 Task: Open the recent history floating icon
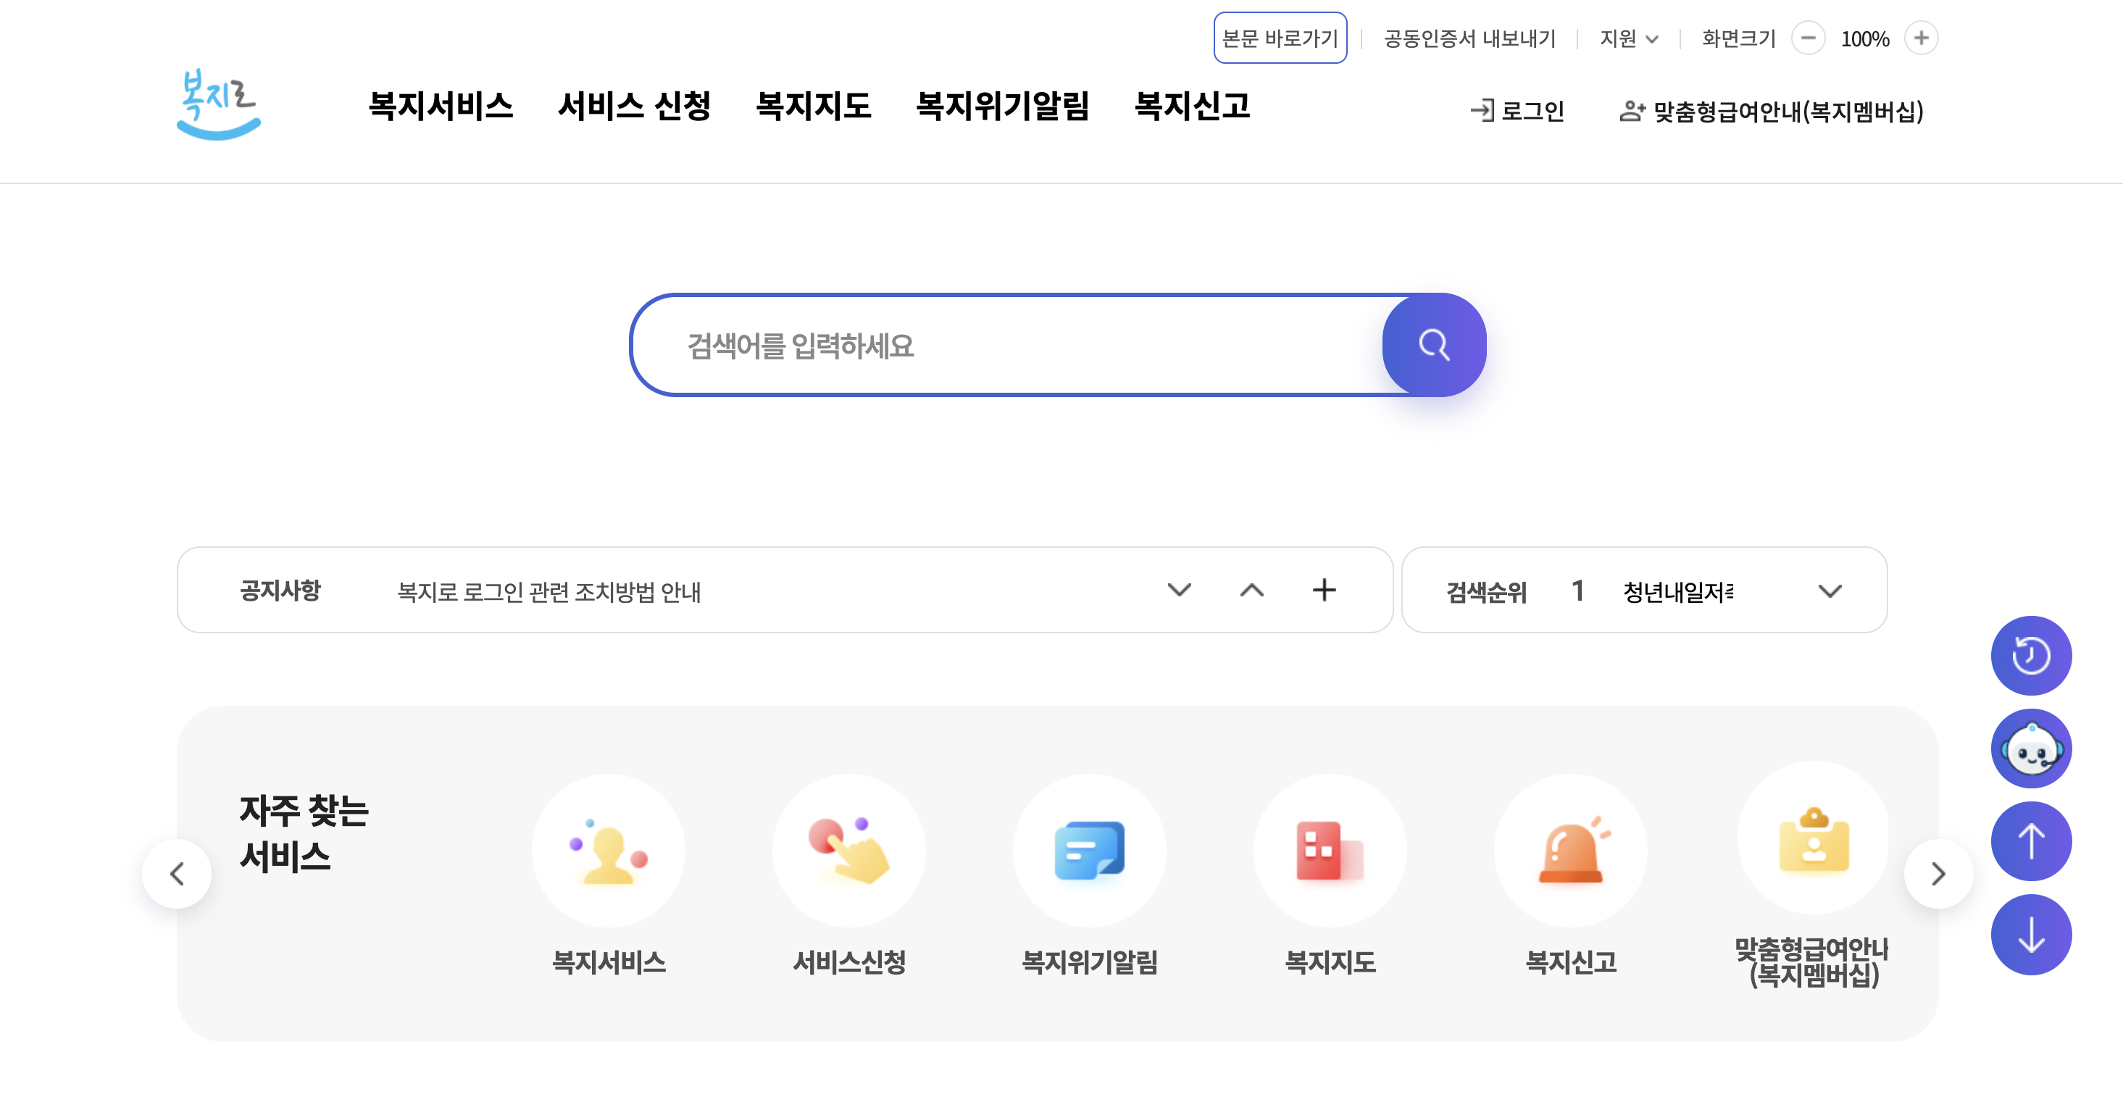click(x=2031, y=656)
